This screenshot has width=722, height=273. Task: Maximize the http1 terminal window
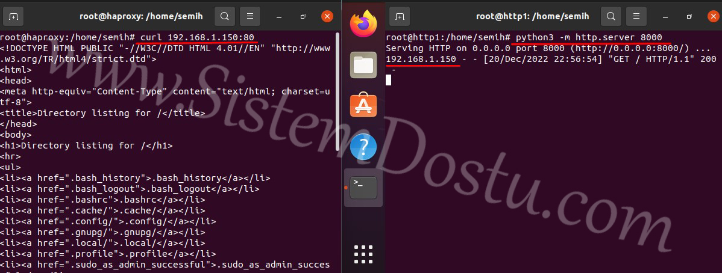[689, 17]
